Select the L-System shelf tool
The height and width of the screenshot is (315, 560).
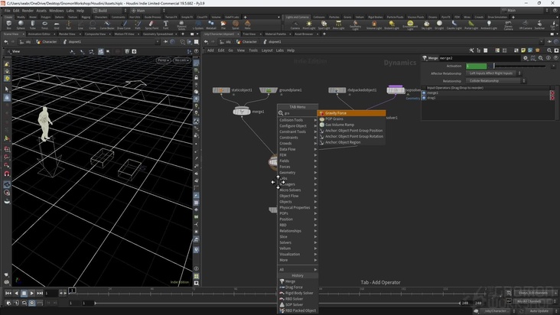pos(198,24)
